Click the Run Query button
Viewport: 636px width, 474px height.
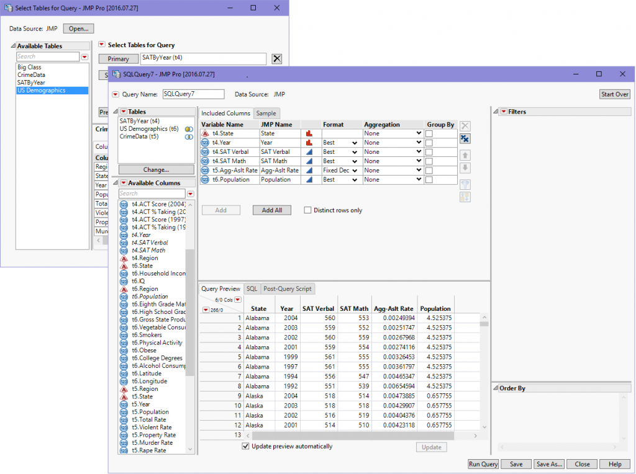click(483, 464)
